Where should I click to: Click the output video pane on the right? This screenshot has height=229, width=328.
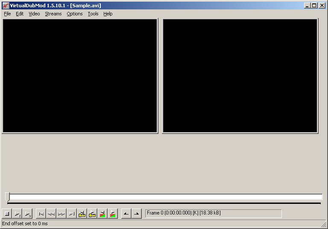click(x=240, y=76)
